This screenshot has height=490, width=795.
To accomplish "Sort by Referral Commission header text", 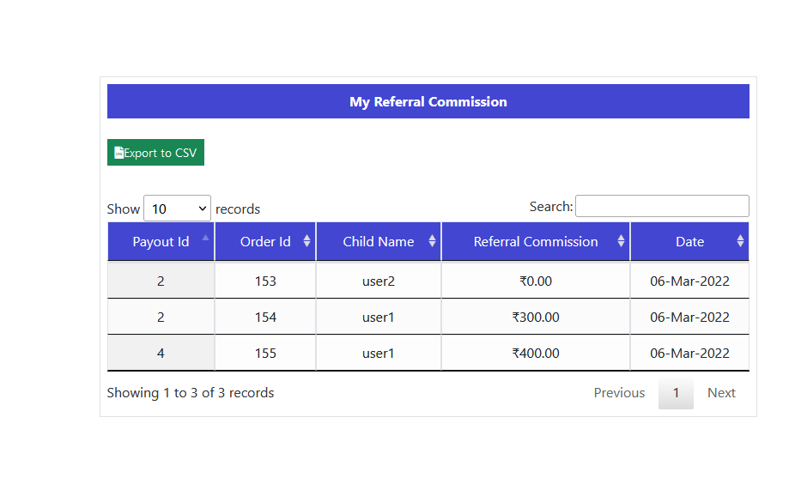I will [x=535, y=242].
